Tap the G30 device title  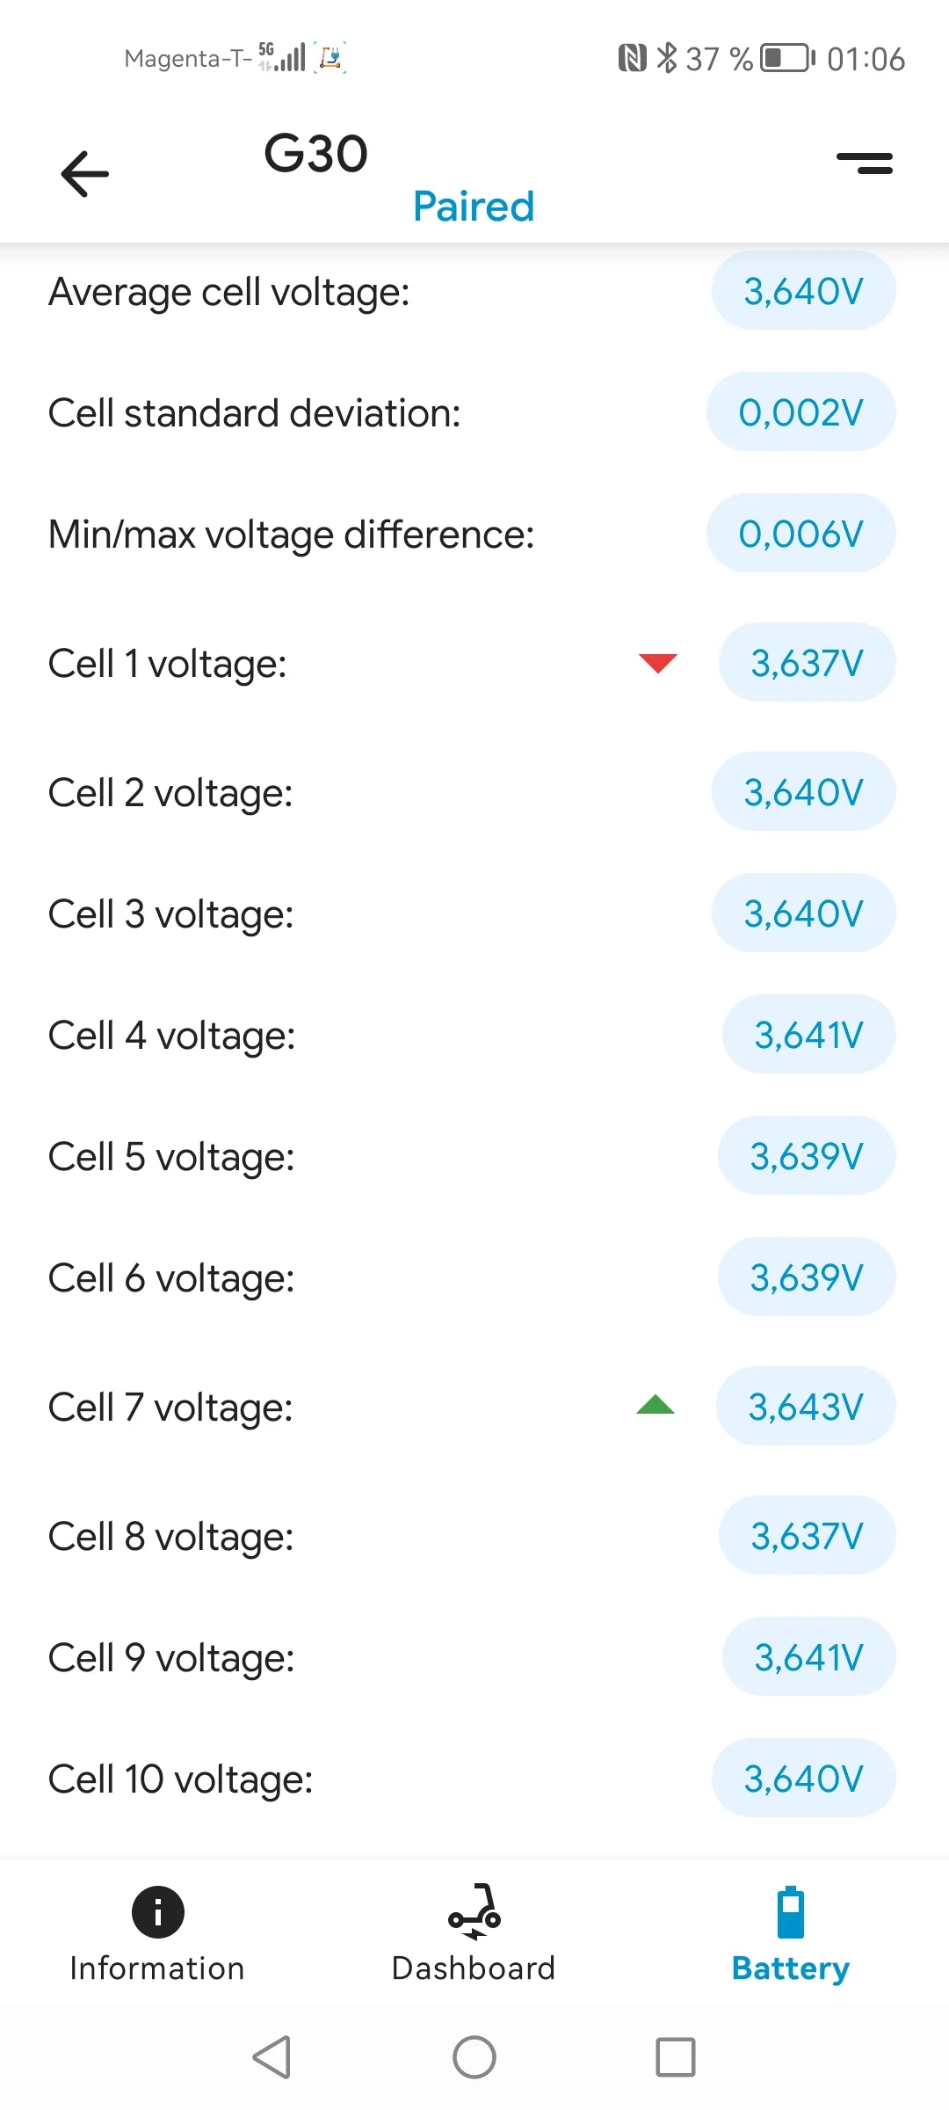tap(315, 154)
